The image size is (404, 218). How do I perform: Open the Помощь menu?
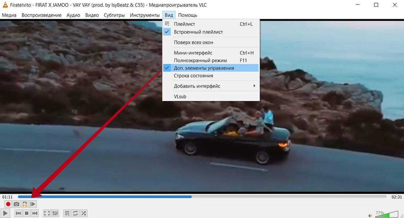(188, 15)
